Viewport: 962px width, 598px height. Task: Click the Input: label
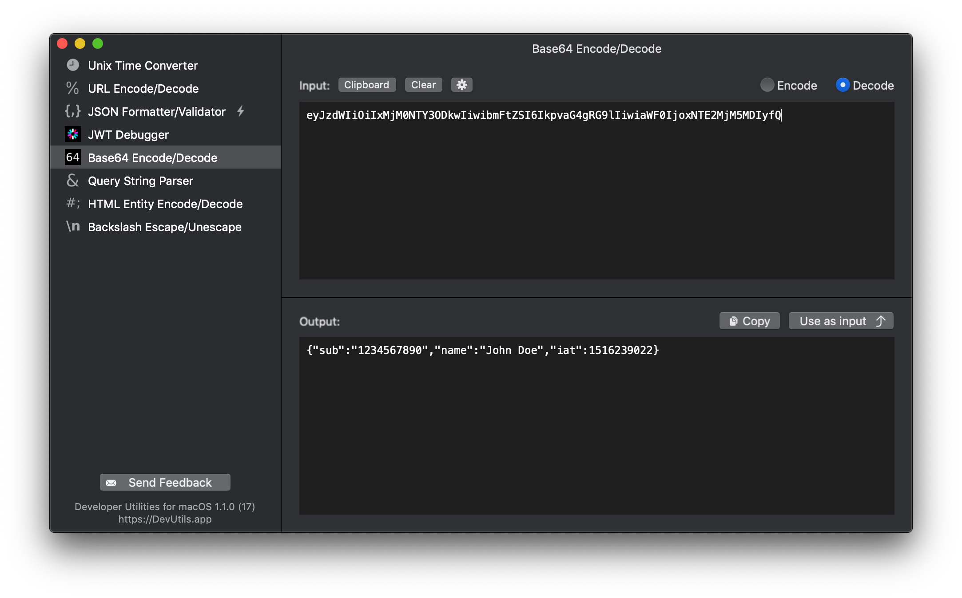click(314, 85)
